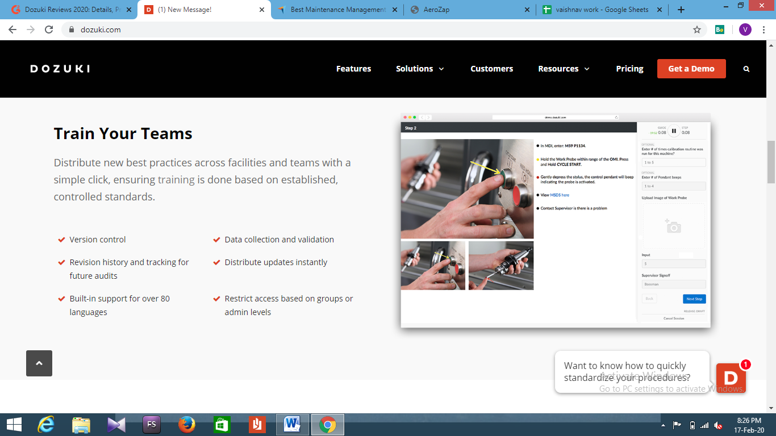Open the Chrome profile avatar V
This screenshot has width=776, height=436.
(x=745, y=30)
